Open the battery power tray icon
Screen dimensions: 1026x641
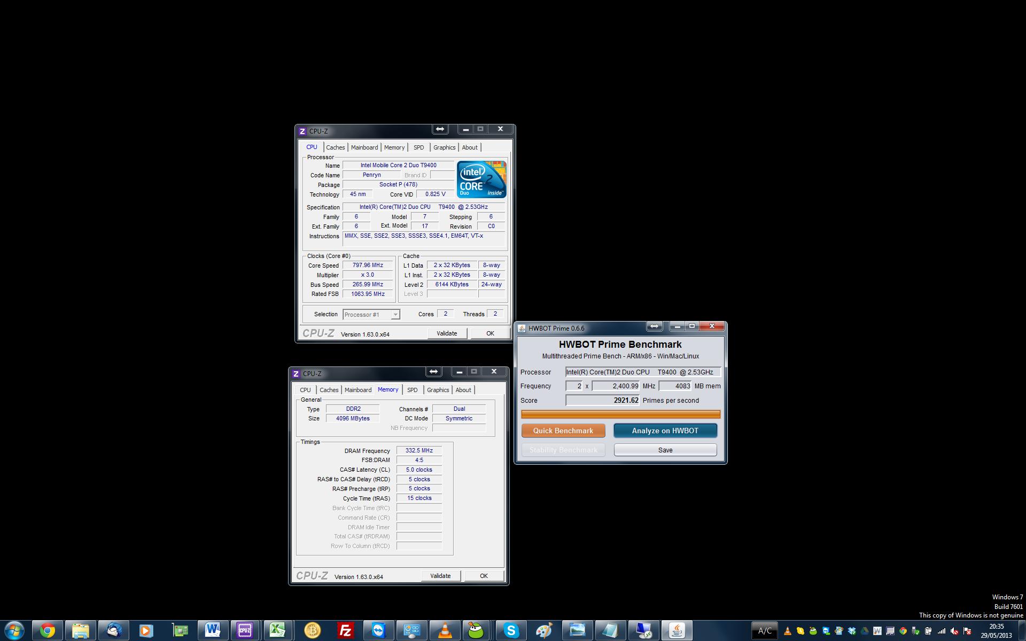click(x=929, y=631)
